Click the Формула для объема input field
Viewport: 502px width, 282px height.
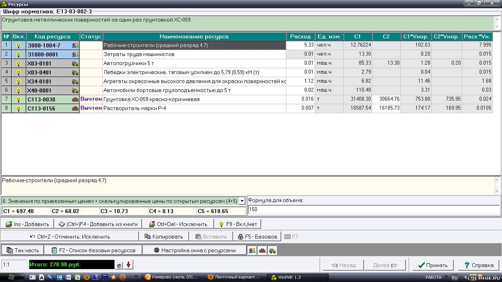tap(374, 210)
